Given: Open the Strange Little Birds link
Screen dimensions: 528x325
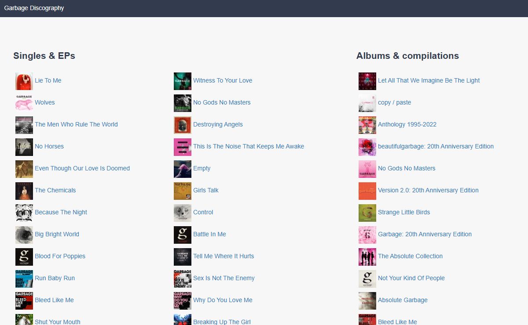Looking at the screenshot, I should coord(404,212).
